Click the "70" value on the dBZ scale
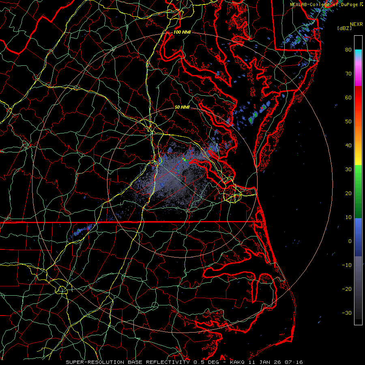Image resolution: width=365 pixels, height=365 pixels. [x=348, y=73]
